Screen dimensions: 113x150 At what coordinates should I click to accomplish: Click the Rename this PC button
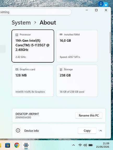[89, 115]
